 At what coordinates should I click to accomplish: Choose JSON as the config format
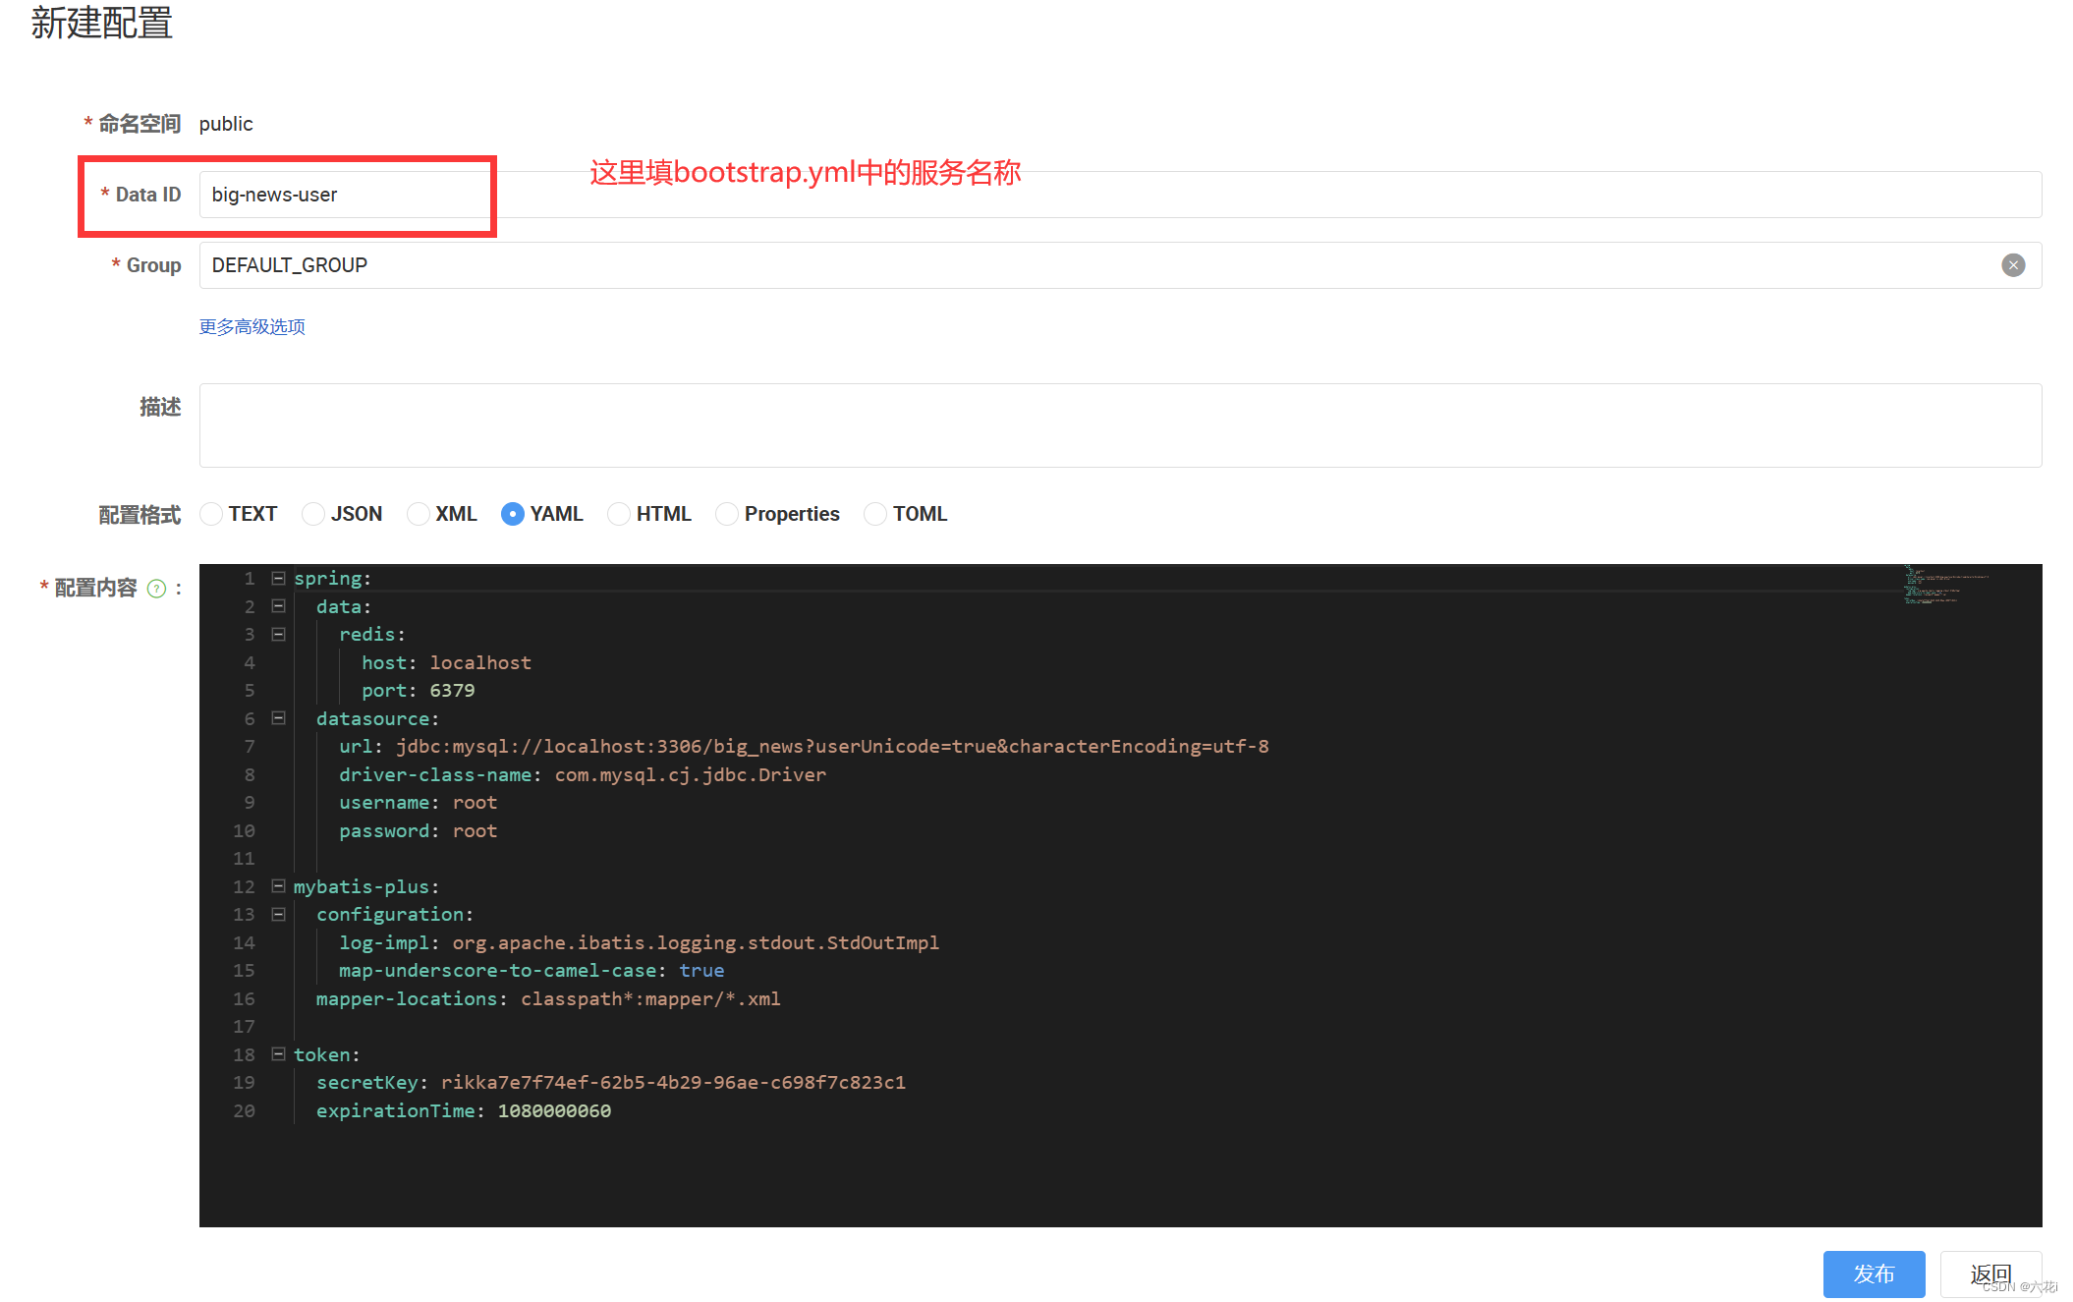[313, 514]
